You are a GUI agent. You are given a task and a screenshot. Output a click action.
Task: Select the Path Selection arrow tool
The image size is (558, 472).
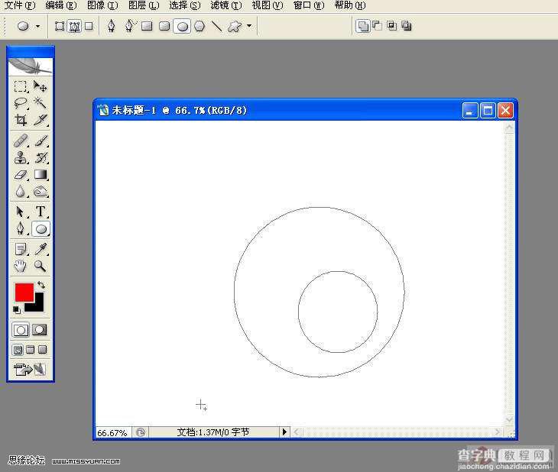(21, 212)
